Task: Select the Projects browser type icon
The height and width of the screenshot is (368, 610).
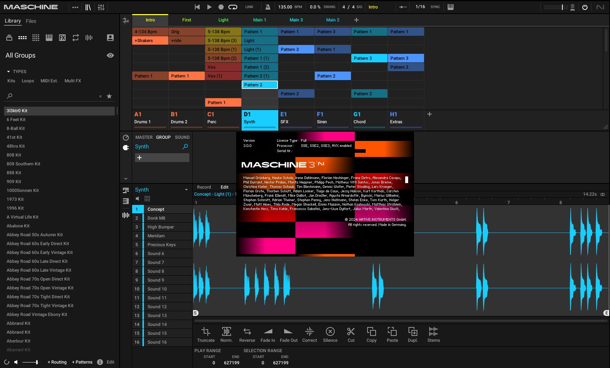Action: click(9, 38)
